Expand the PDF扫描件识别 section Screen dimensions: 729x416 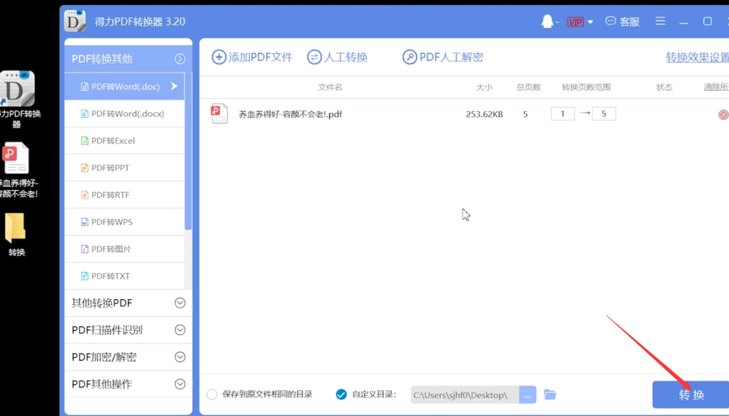(x=128, y=330)
